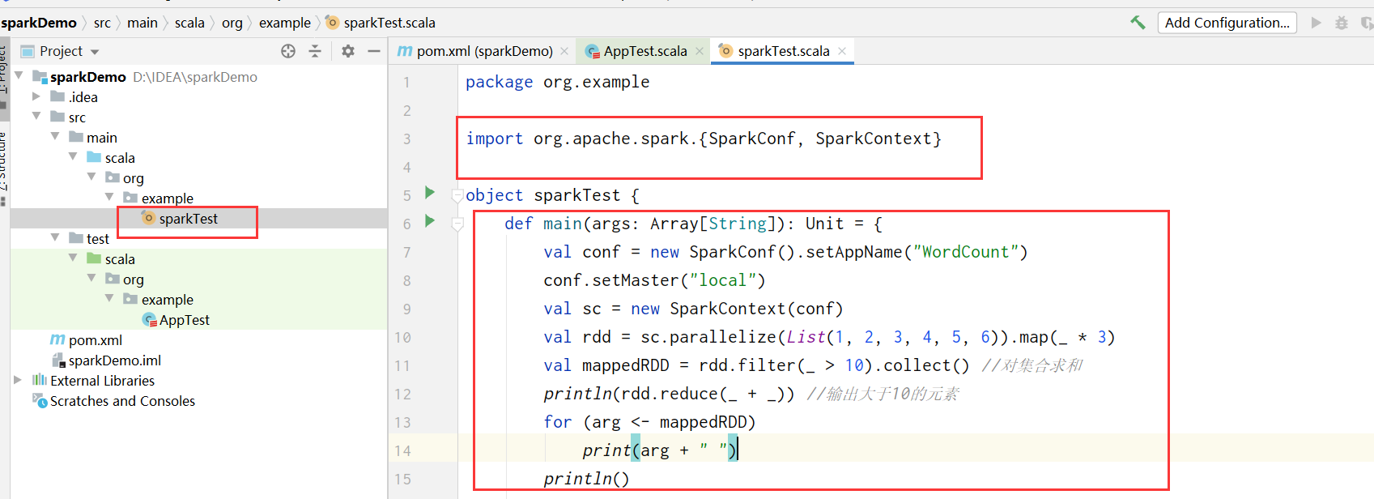Click the "WordCount" string literal

(x=965, y=252)
